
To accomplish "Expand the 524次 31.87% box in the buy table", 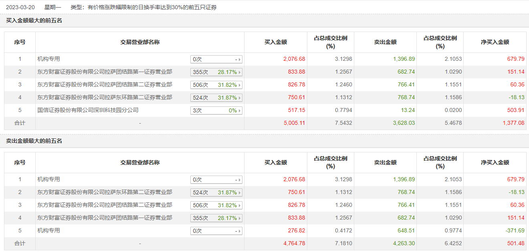I will [216, 98].
